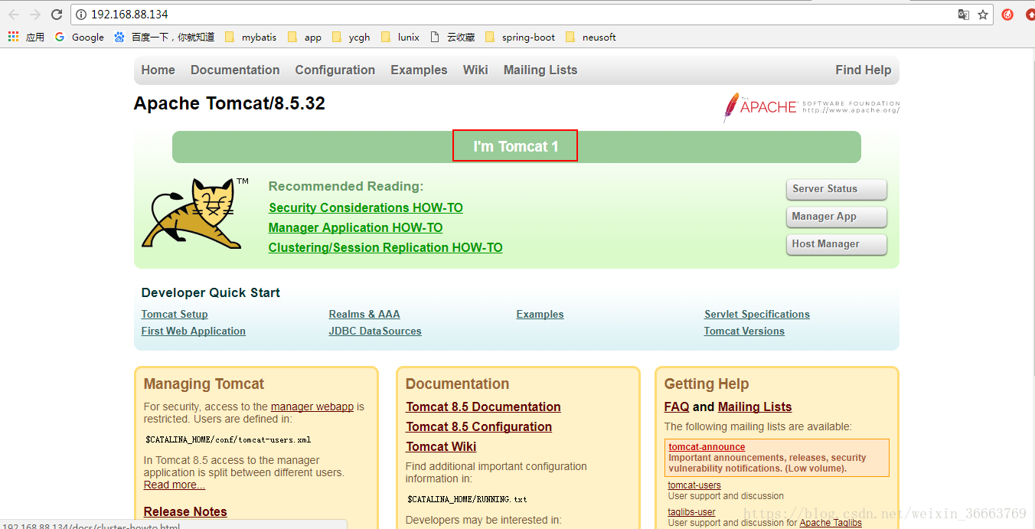Open the ycgh bookmark folder

(x=351, y=37)
